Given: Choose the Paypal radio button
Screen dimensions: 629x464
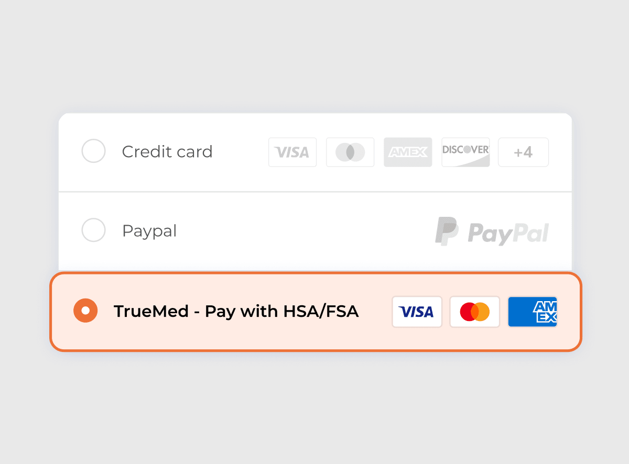Looking at the screenshot, I should (94, 230).
